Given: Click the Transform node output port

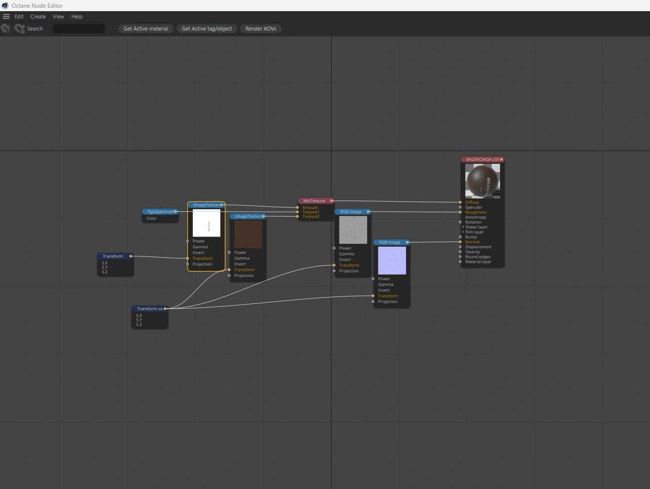Looking at the screenshot, I should [130, 256].
